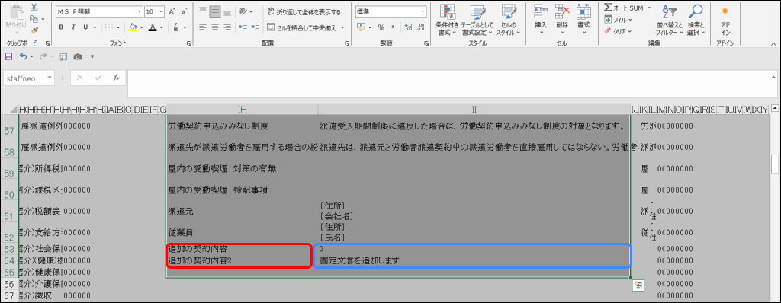The height and width of the screenshot is (303, 781).
Task: Save with the quick access floppy icon
Action: click(8, 57)
